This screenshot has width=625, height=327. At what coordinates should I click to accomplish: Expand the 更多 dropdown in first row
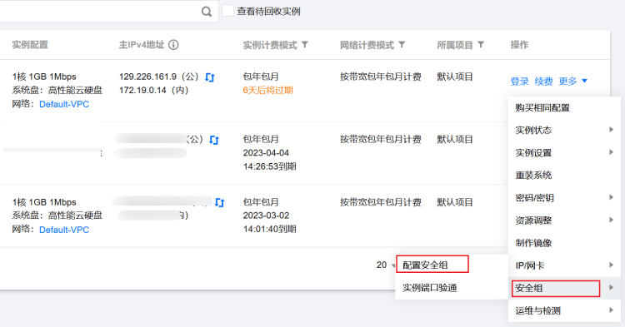point(572,82)
